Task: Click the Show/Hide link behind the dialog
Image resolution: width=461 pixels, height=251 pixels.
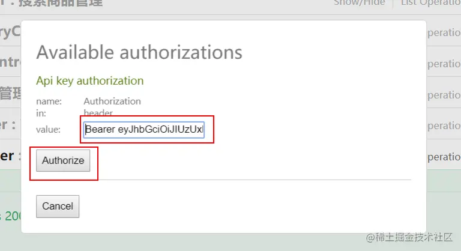Action: (360, 2)
